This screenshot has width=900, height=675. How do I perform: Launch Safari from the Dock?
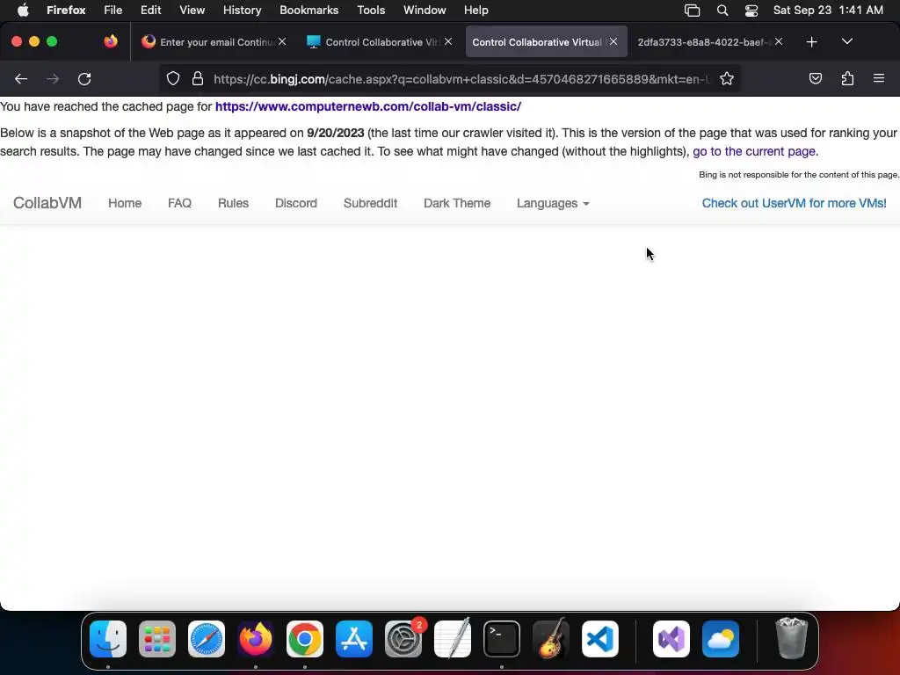207,639
